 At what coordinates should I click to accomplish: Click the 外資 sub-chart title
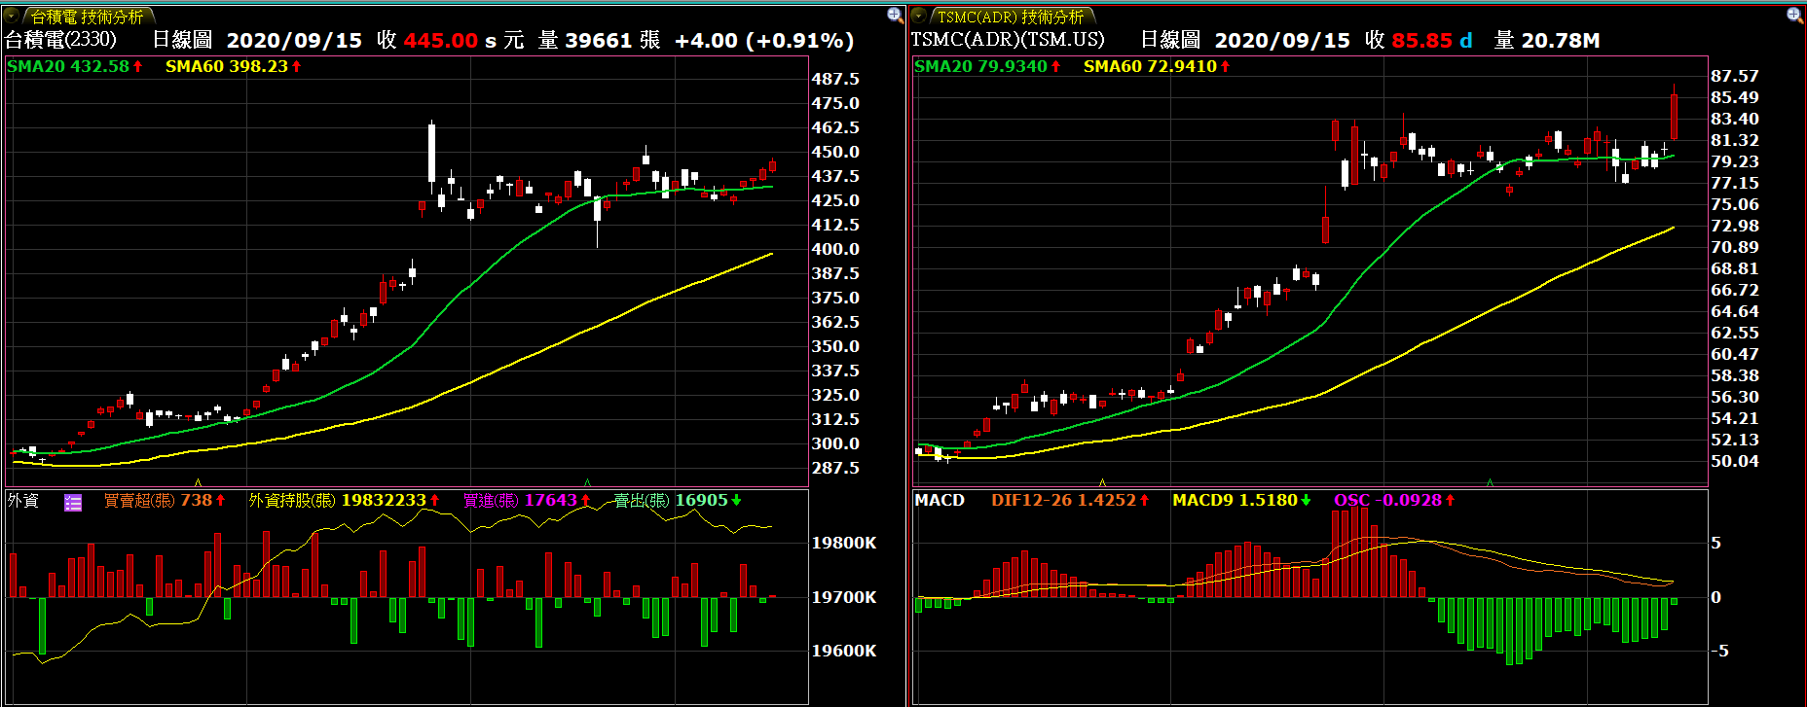tap(23, 500)
